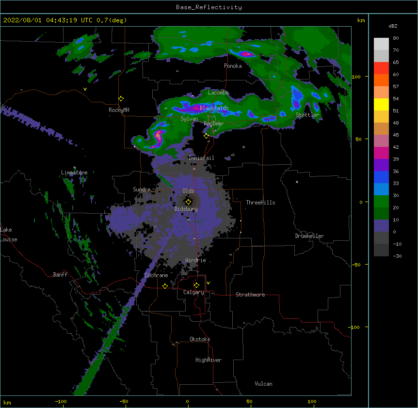The image size is (418, 408).
Task: Click the Stettler city label
Action: tap(307, 115)
